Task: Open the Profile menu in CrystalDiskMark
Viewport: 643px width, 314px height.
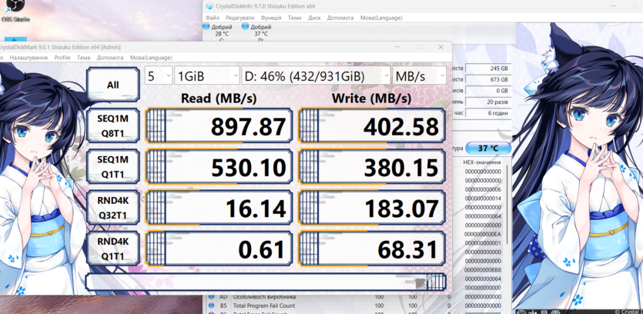Action: [x=62, y=58]
